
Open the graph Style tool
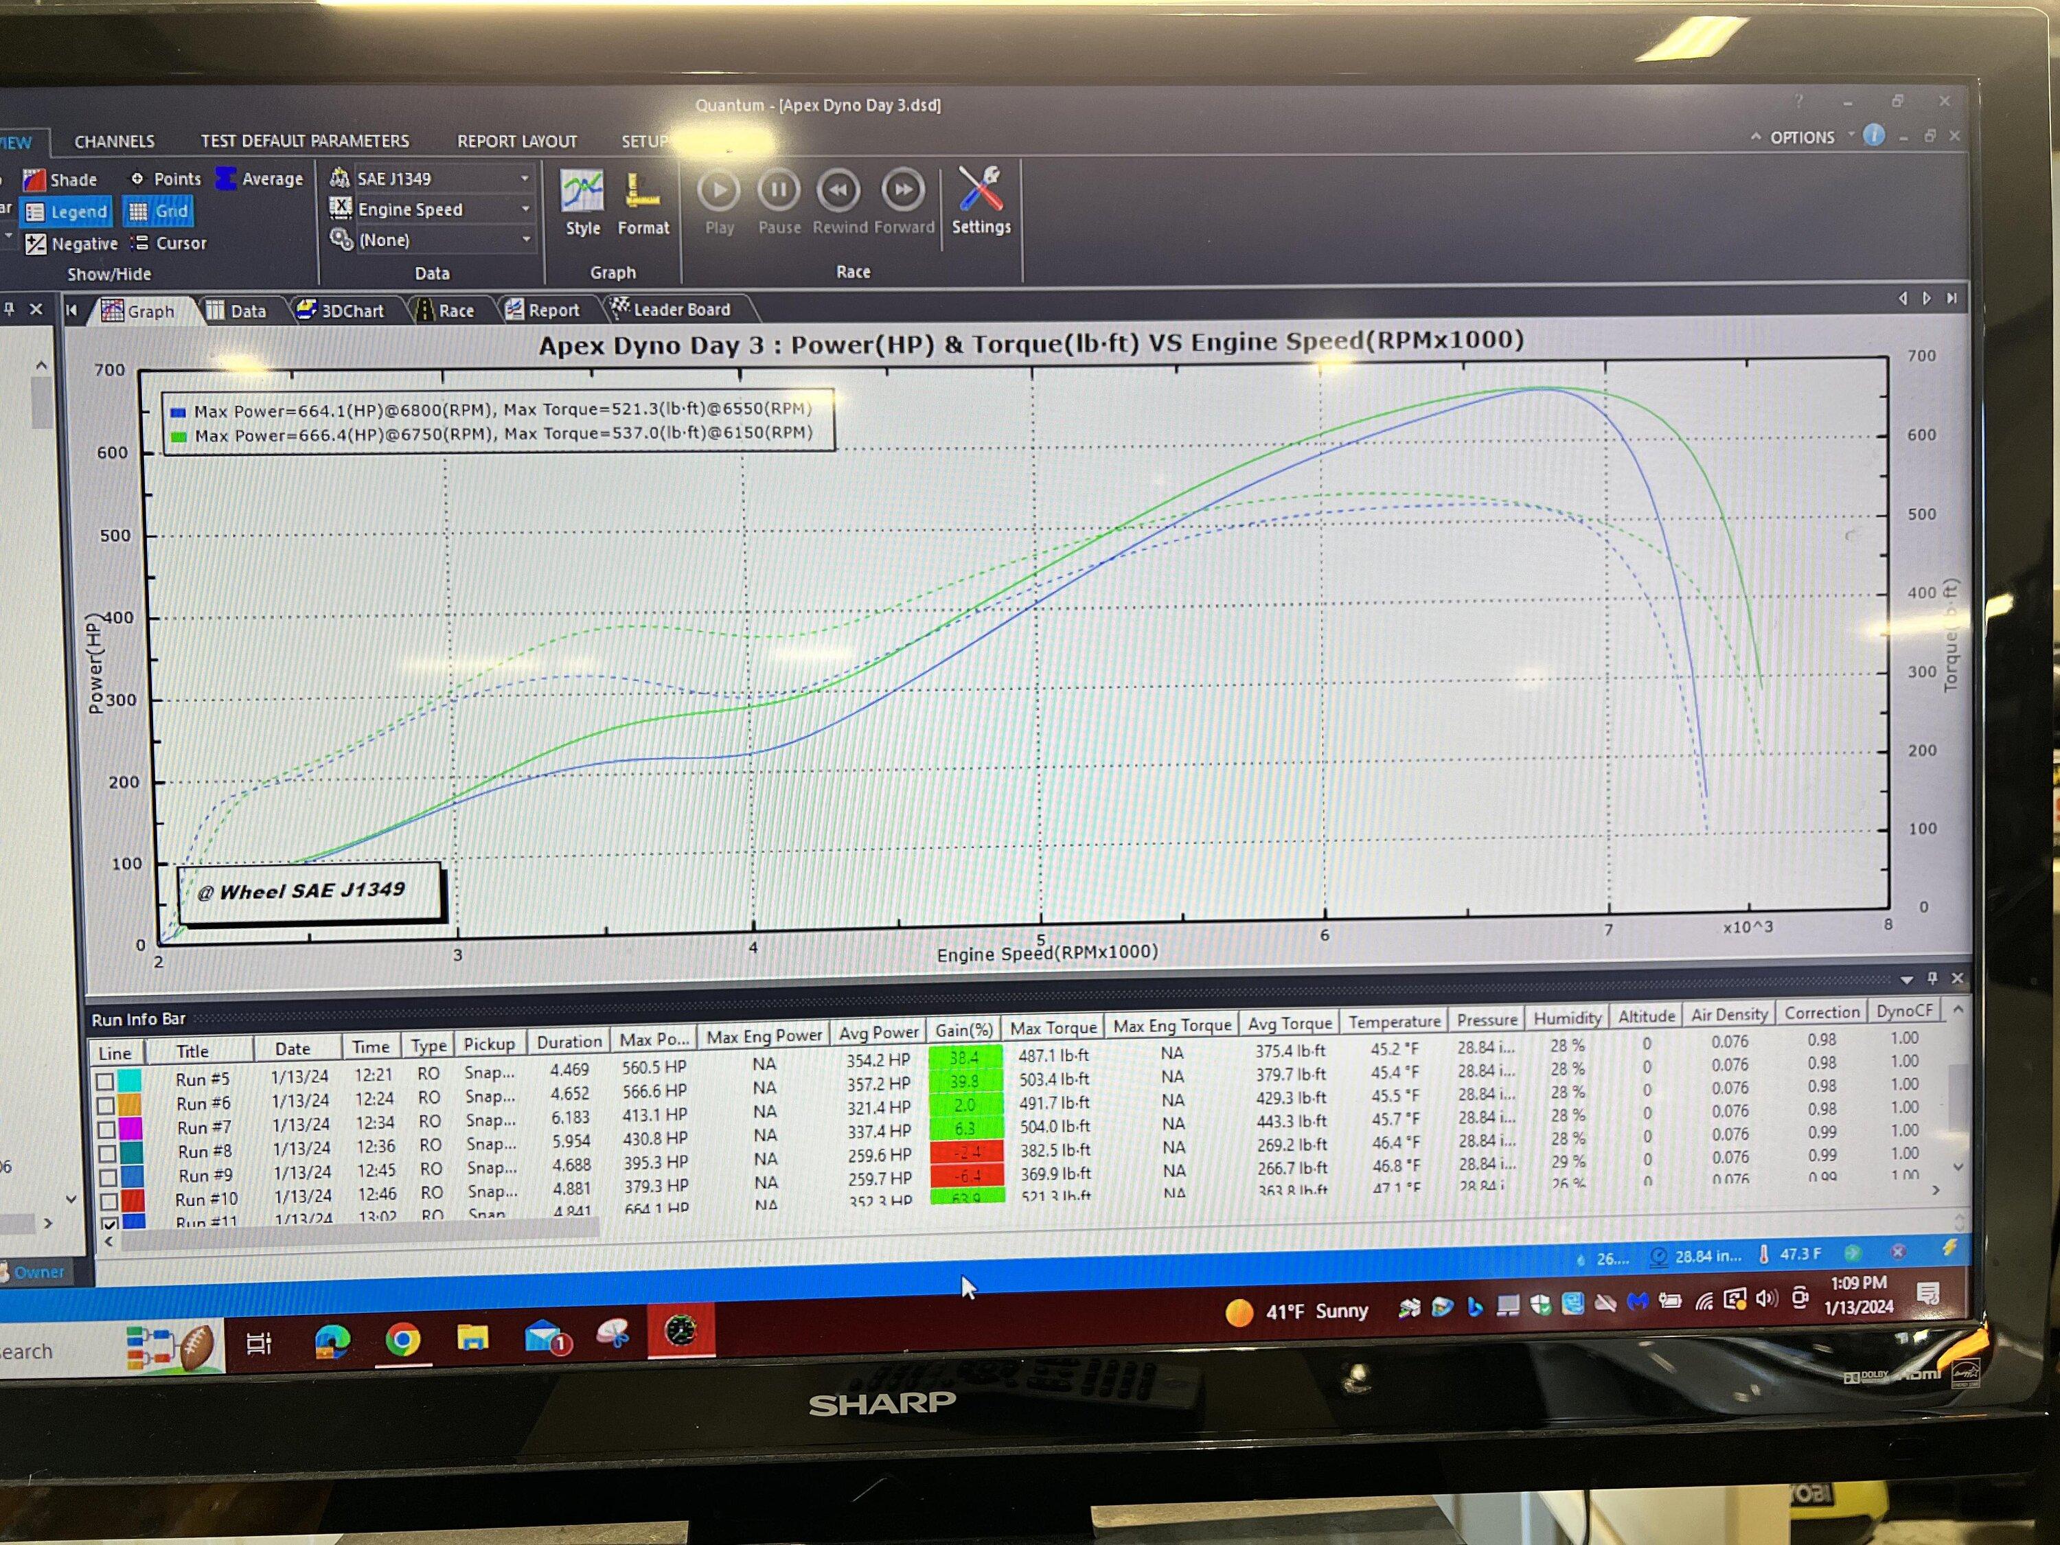(x=583, y=203)
